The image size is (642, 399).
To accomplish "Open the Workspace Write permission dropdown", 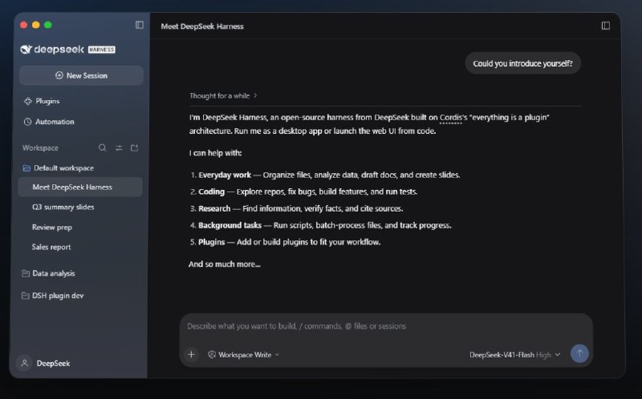I will click(x=244, y=355).
